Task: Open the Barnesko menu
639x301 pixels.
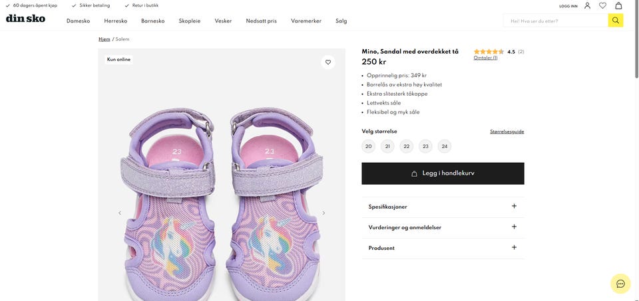Action: (x=153, y=21)
